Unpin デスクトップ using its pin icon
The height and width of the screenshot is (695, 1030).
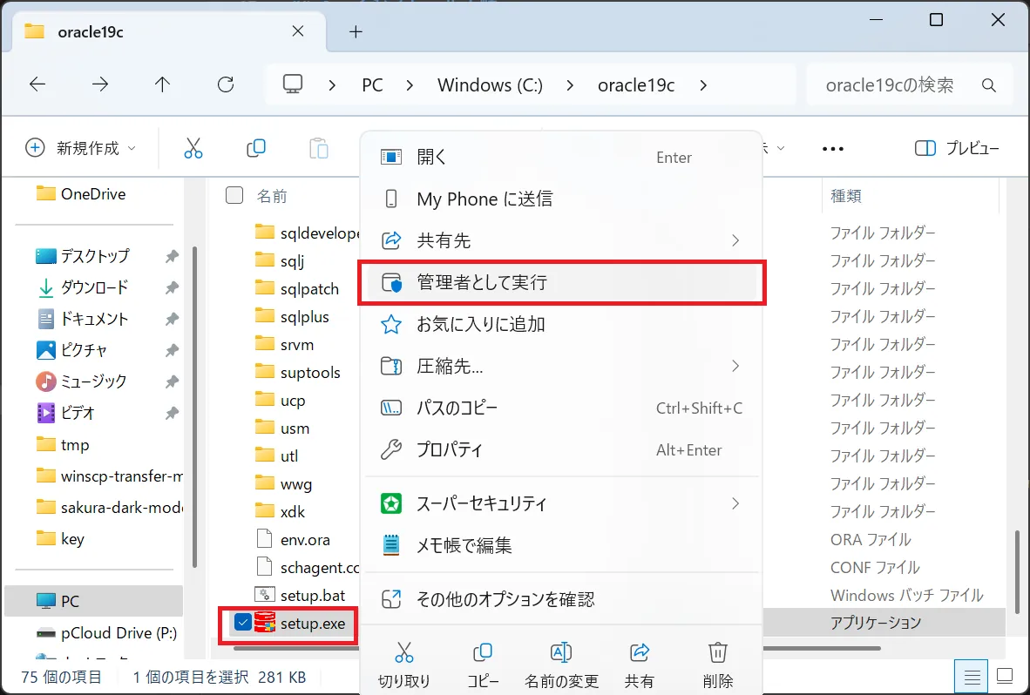tap(173, 256)
